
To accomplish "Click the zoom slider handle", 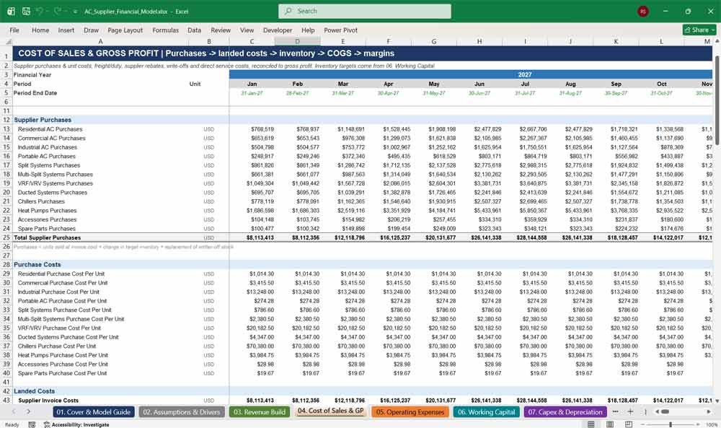I will coord(671,424).
